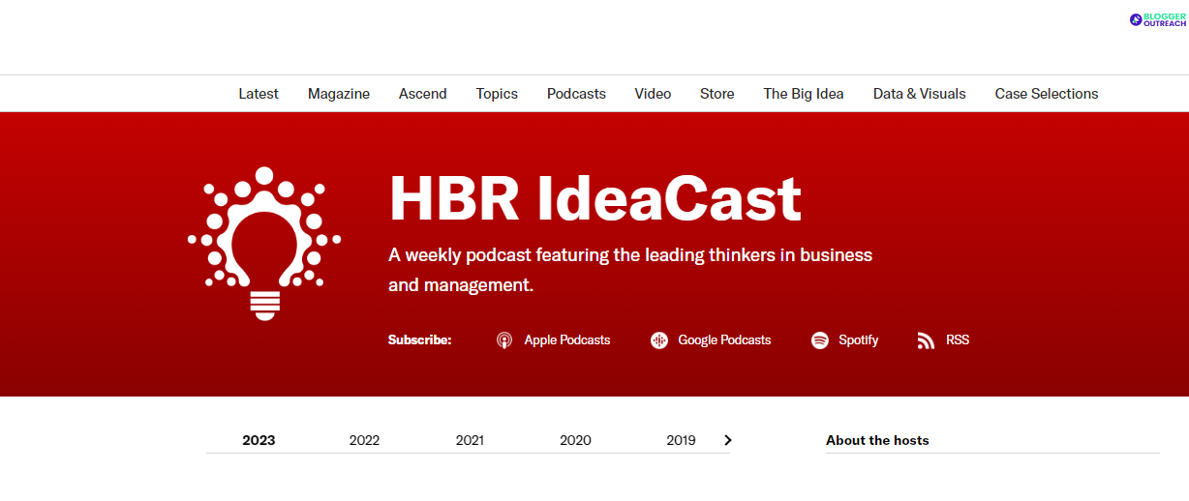This screenshot has width=1189, height=501.
Task: Show more years with the right chevron
Action: (728, 440)
